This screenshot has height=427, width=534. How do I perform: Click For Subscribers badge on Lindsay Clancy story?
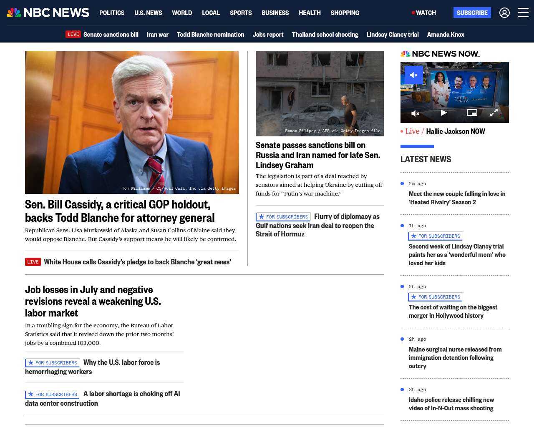pyautogui.click(x=436, y=236)
